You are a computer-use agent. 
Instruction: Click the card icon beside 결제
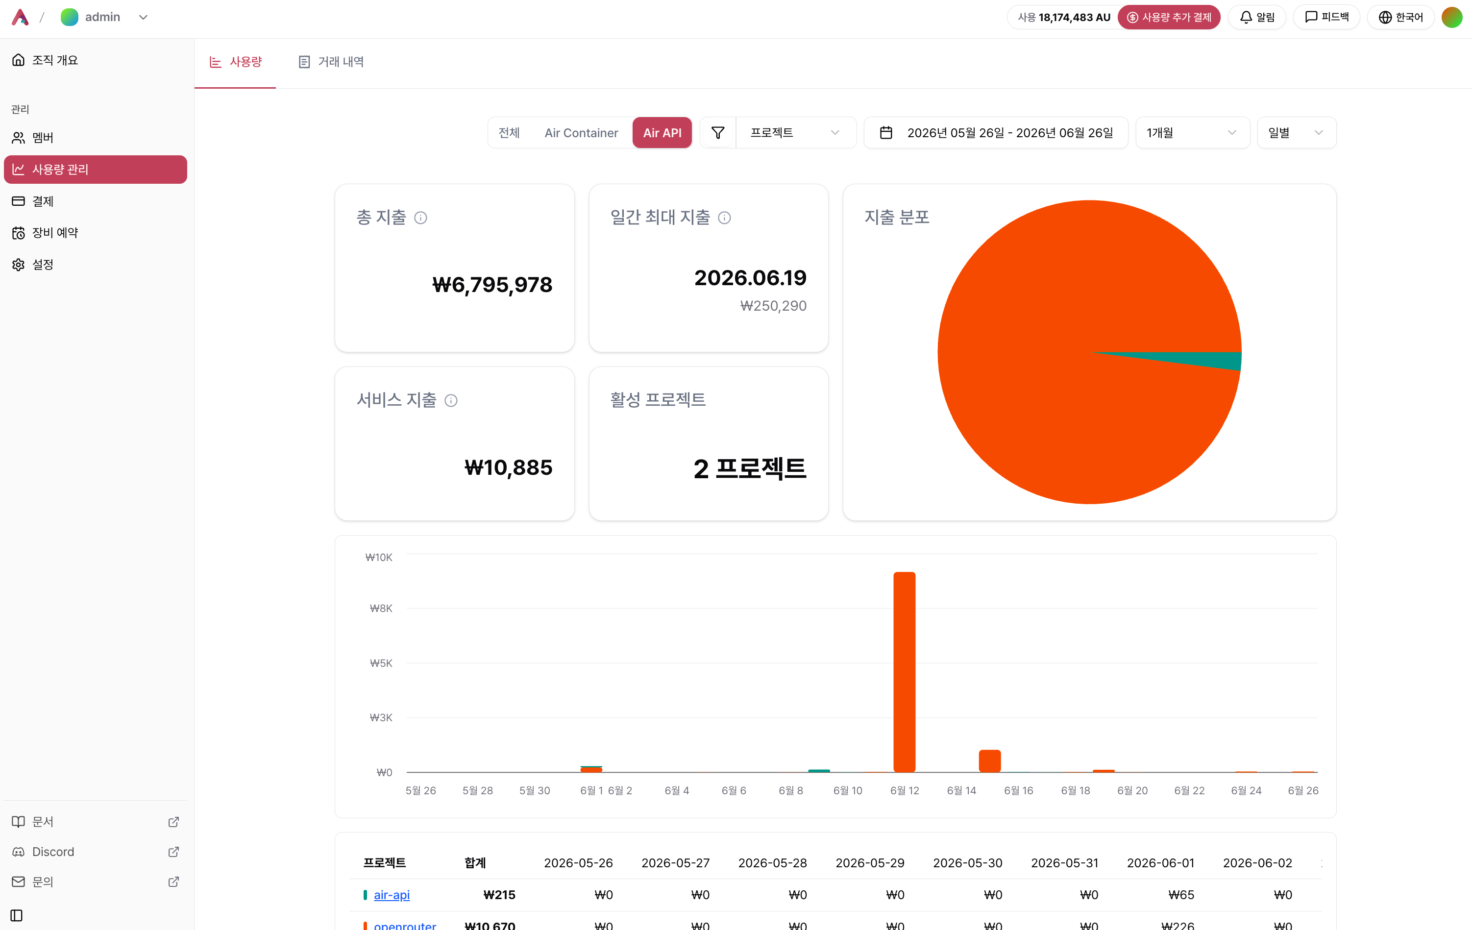pyautogui.click(x=18, y=201)
